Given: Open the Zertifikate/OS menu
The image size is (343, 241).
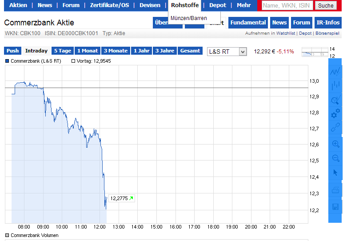Looking at the screenshot, I should tap(110, 5).
